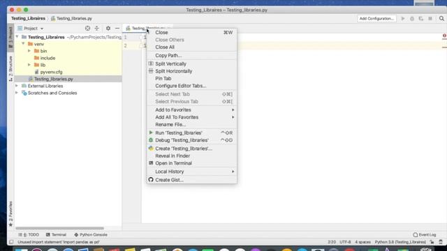Expand Scratches and Consoles node
This screenshot has width=447, height=251.
pos(17,93)
